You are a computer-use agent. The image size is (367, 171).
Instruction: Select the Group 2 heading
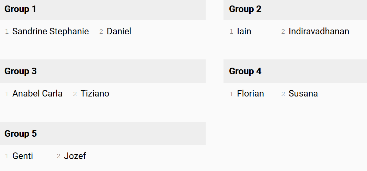point(245,9)
